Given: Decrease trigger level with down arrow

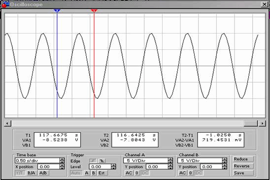Looking at the screenshot, I should coord(114,168).
